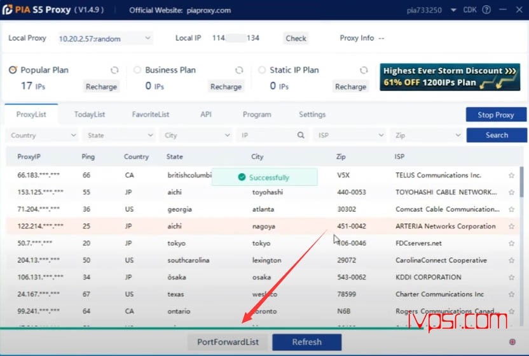
Task: Favorite the Comcast Cable row star
Action: coord(511,210)
